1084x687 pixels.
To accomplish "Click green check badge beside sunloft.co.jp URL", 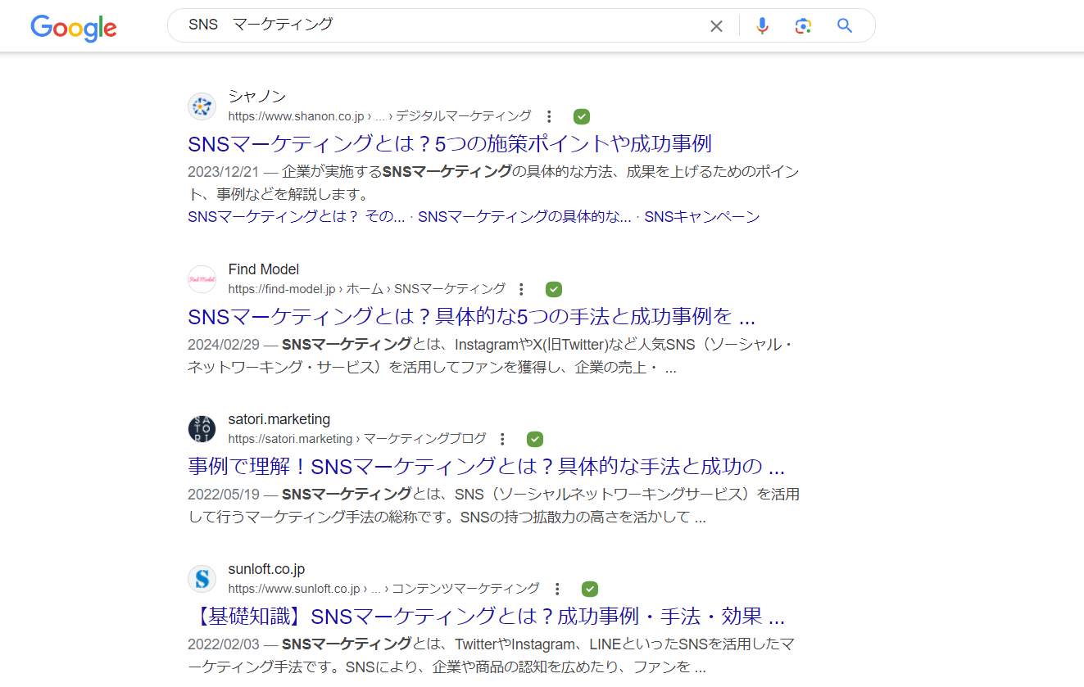I will (590, 589).
